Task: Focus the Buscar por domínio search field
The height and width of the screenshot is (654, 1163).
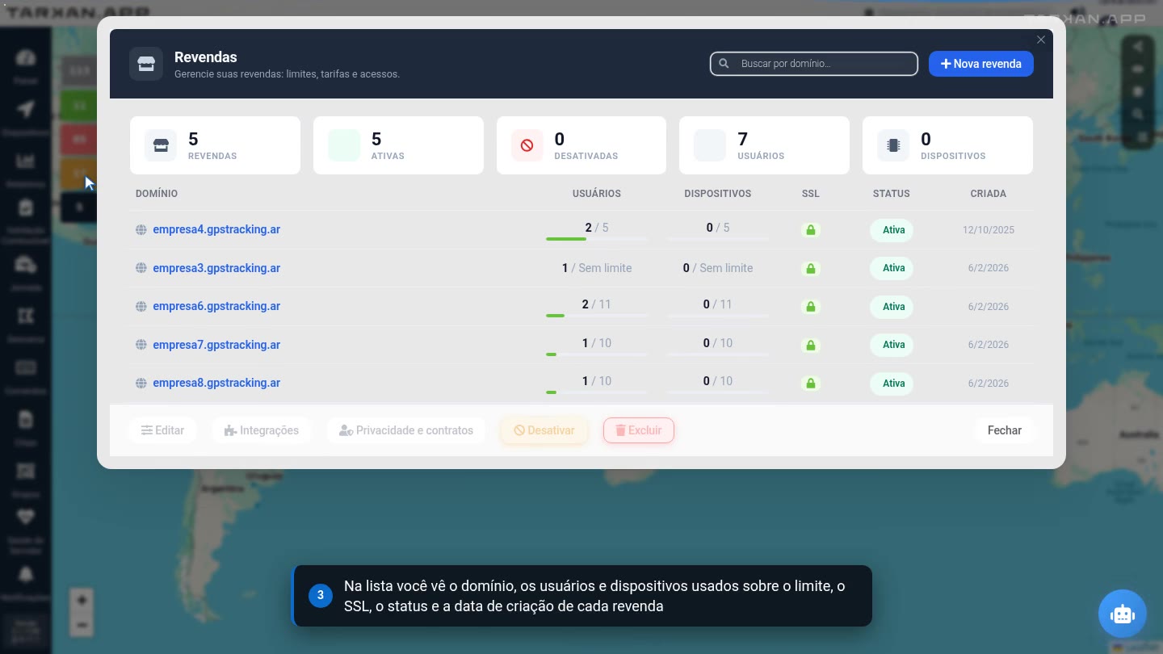Action: 814,64
